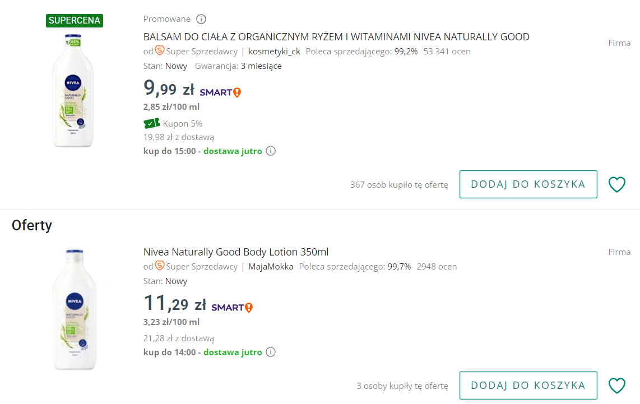
Task: Click the SMART! badge next to 11,29 zł
Action: pyautogui.click(x=231, y=307)
